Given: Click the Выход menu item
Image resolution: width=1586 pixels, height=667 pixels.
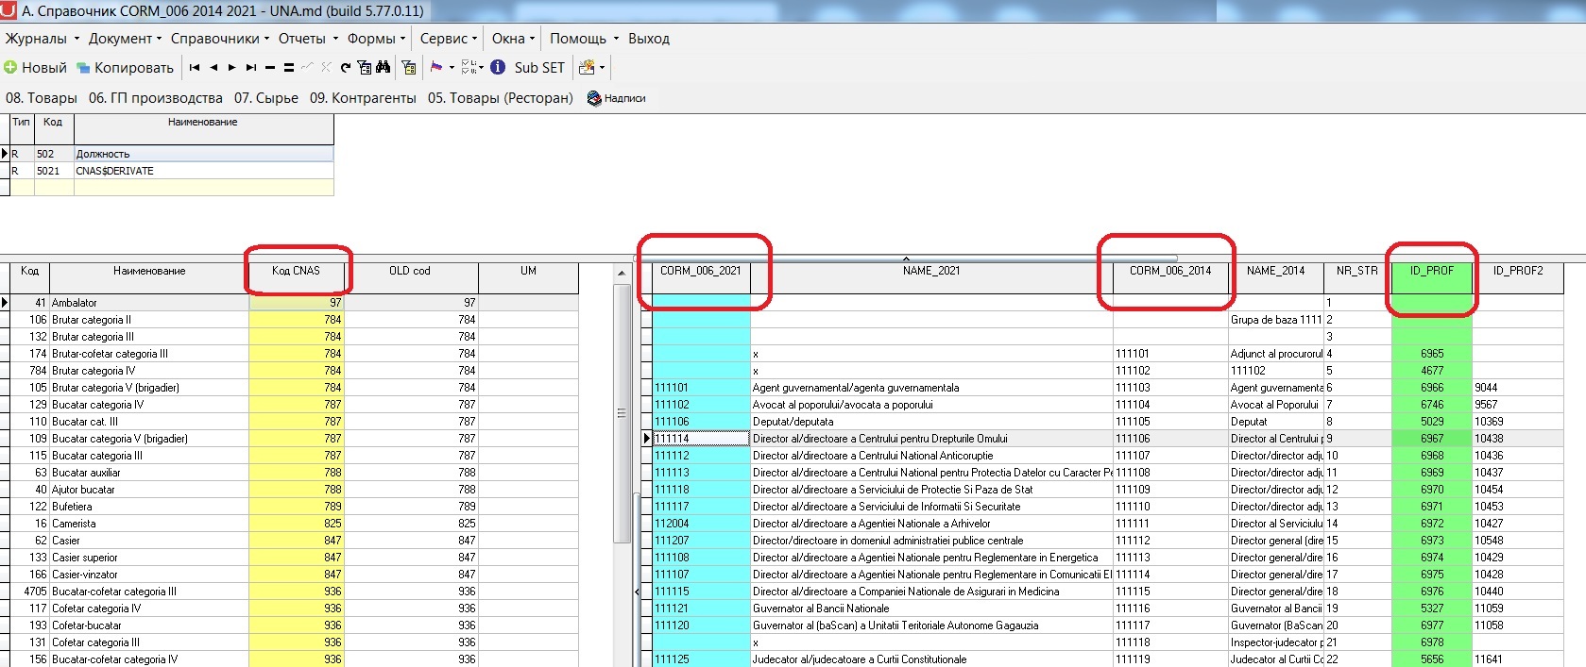Looking at the screenshot, I should click(649, 39).
